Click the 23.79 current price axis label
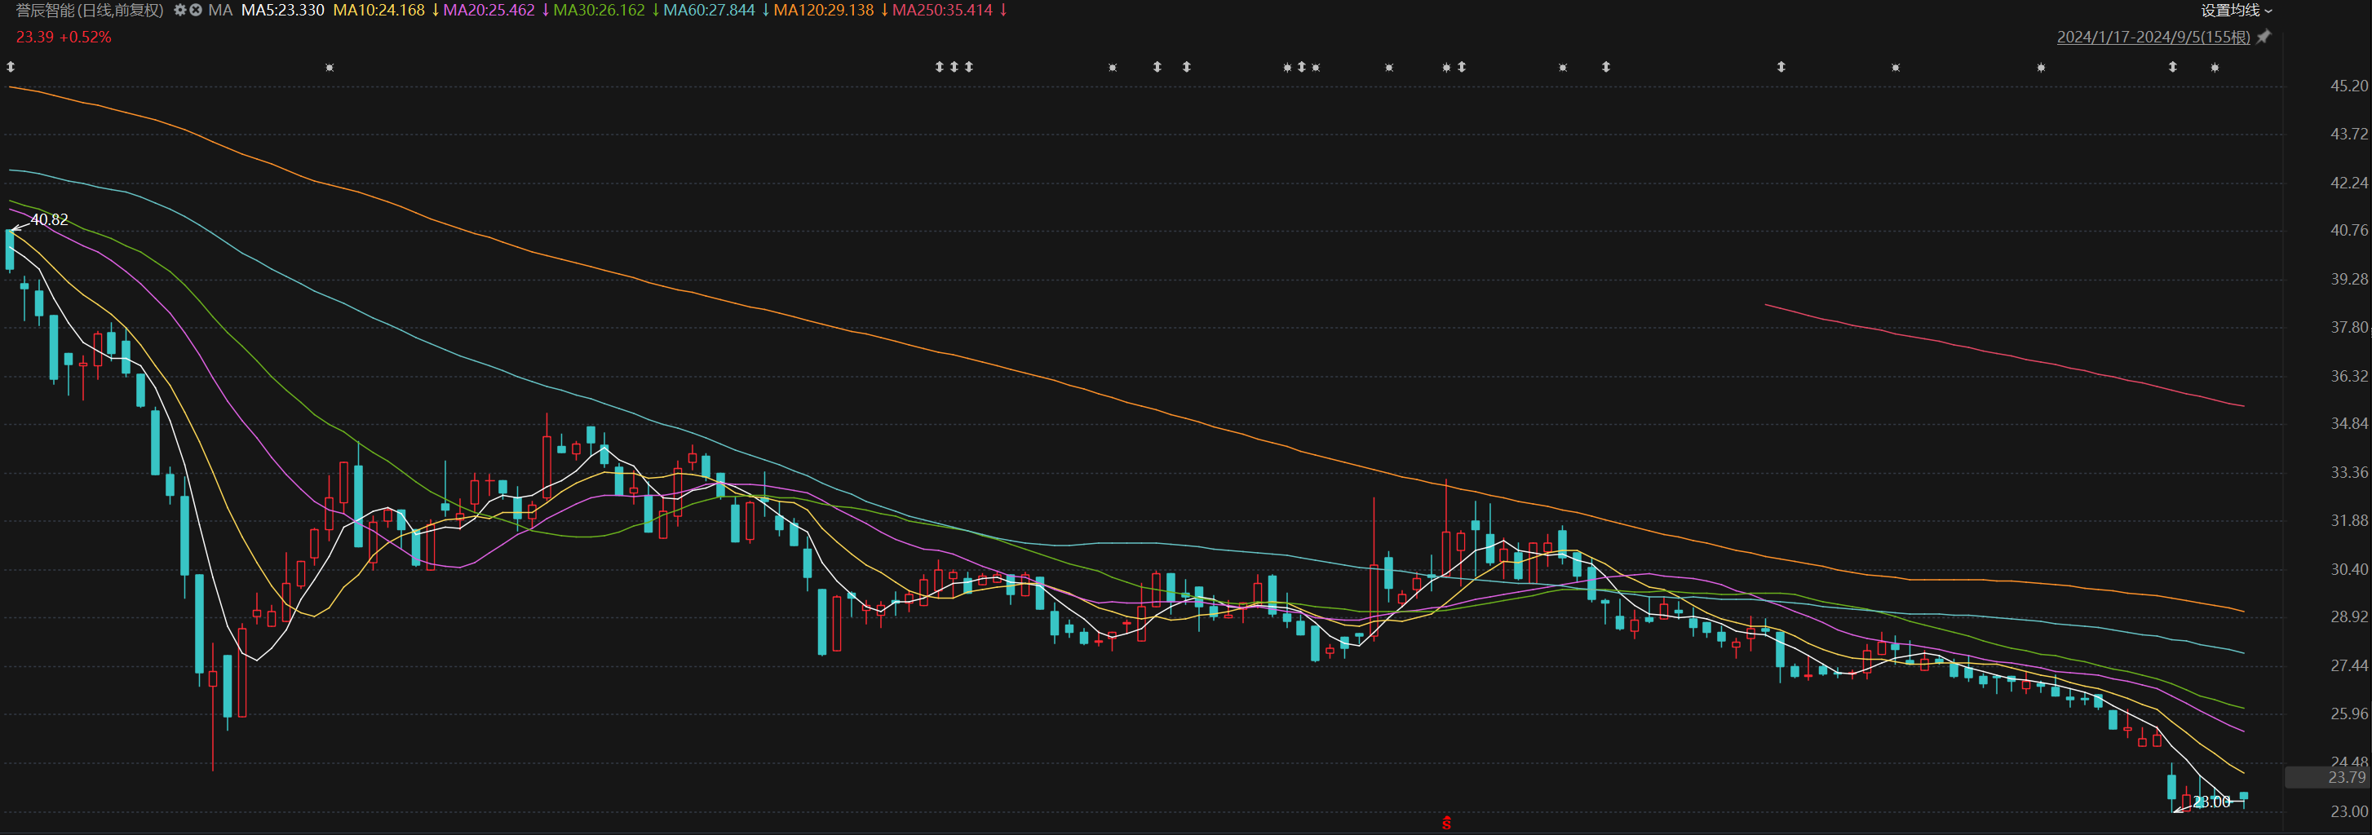 click(x=2346, y=778)
